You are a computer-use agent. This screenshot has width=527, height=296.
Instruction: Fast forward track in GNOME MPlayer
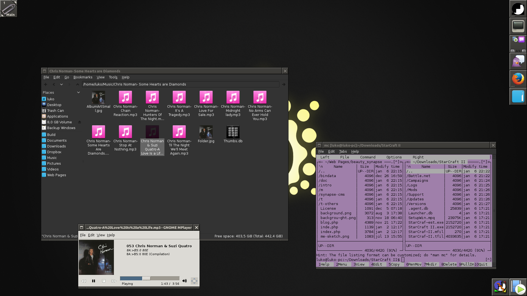click(114, 281)
